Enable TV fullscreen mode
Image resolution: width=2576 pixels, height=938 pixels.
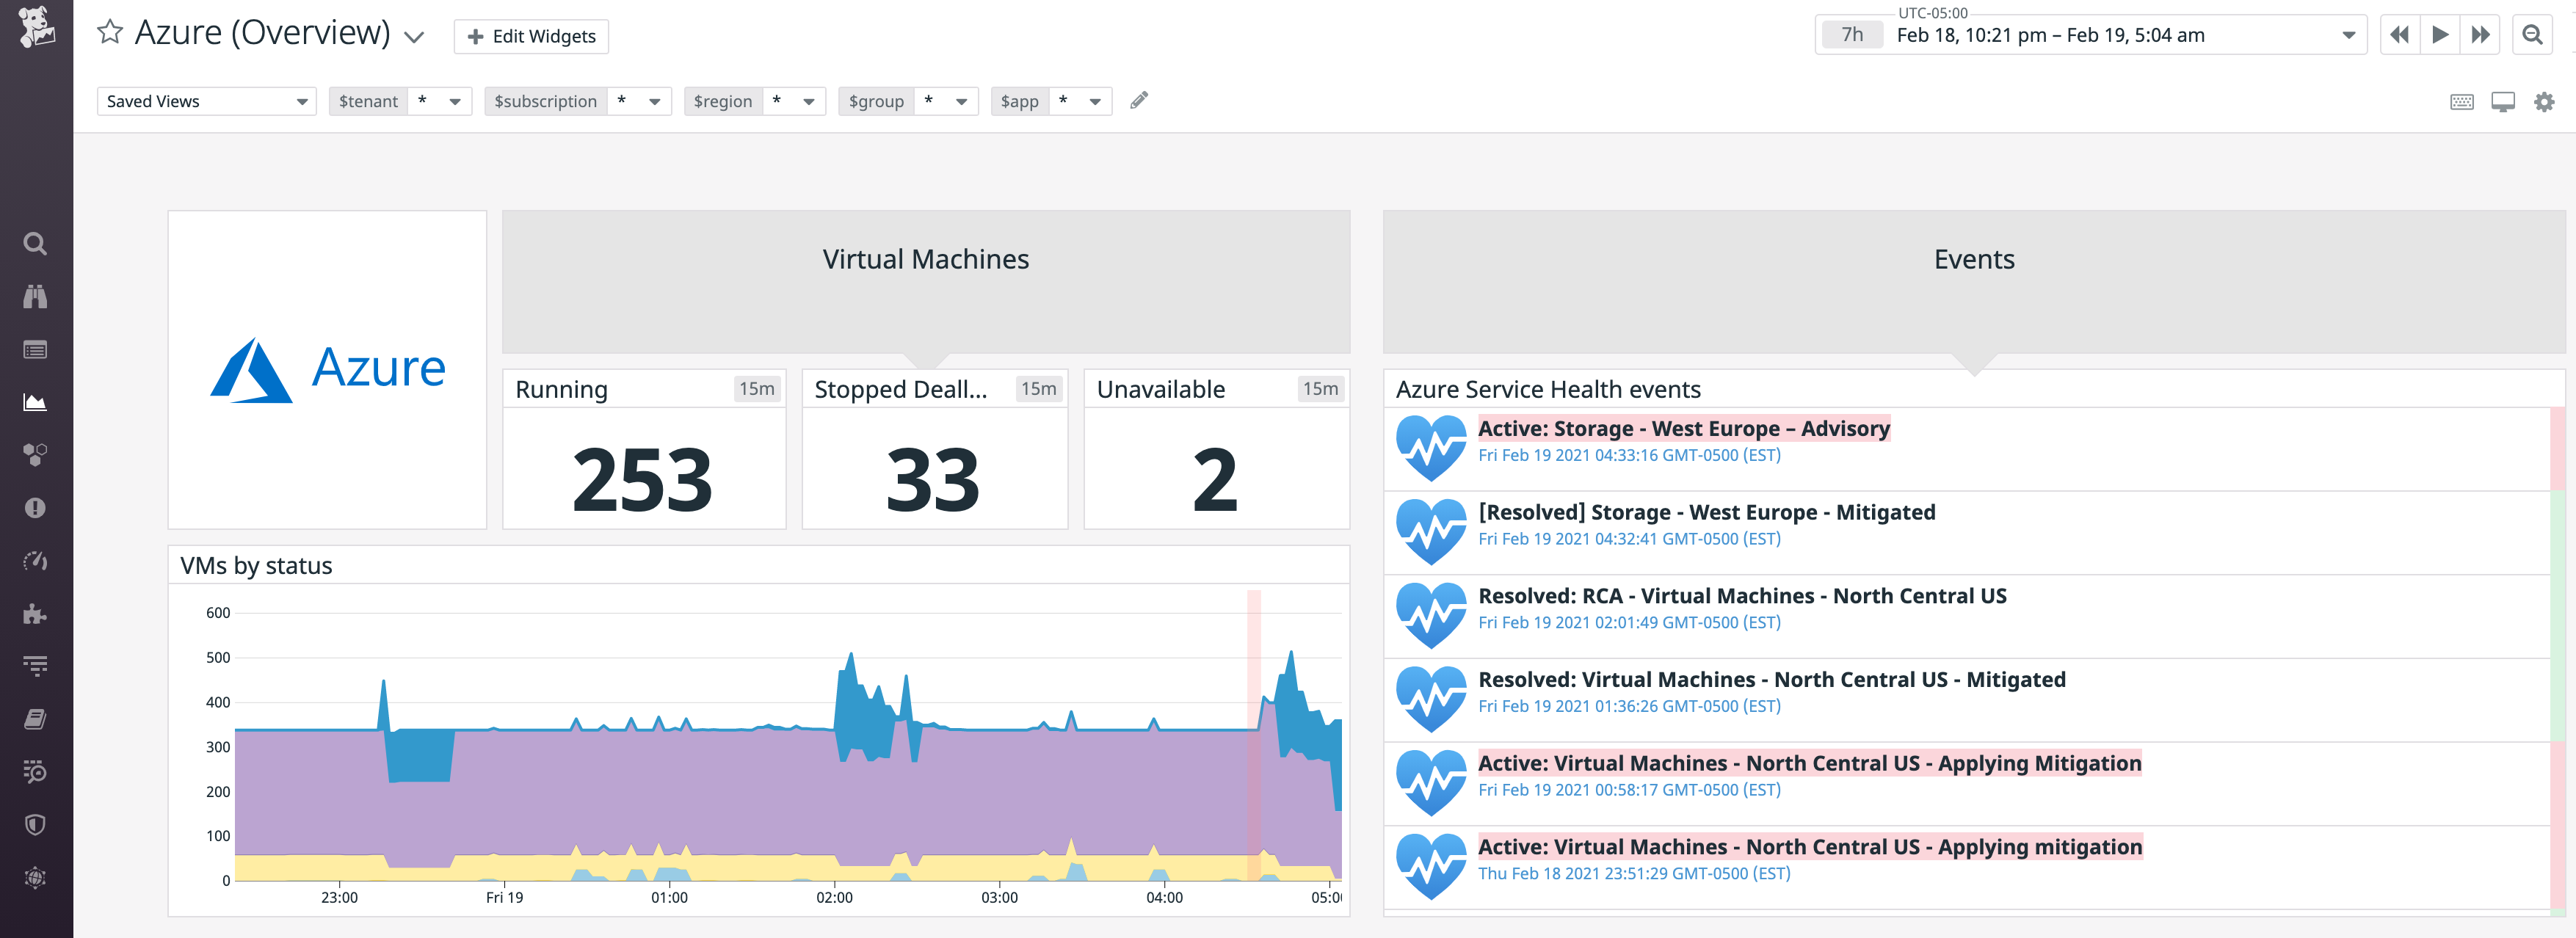2503,101
